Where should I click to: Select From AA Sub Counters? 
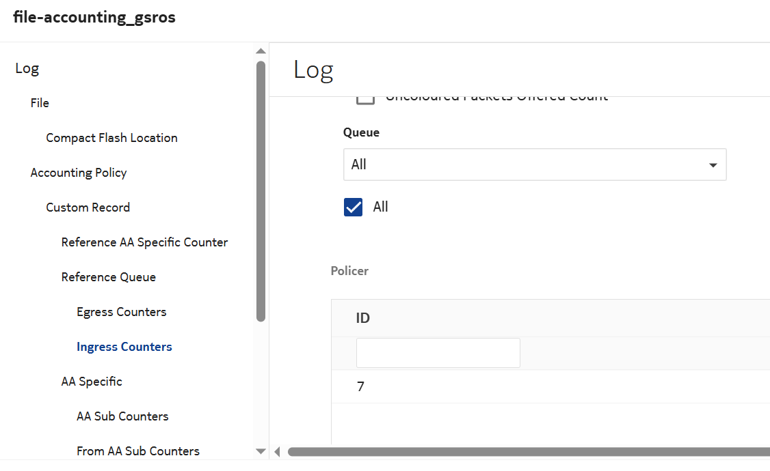(x=137, y=451)
